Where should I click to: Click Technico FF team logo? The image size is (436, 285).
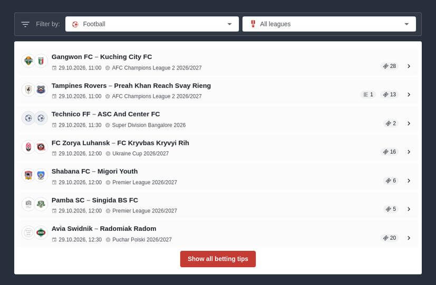(x=28, y=118)
